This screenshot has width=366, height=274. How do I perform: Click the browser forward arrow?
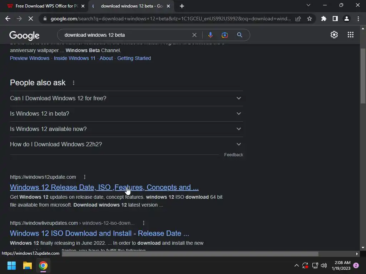19,19
